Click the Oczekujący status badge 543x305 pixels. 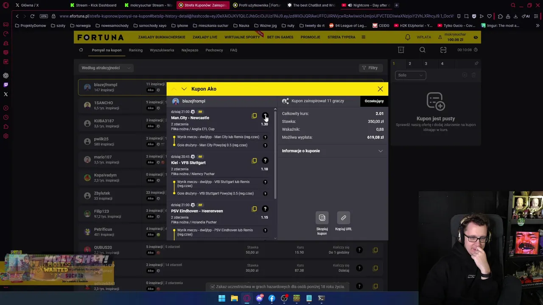(374, 101)
